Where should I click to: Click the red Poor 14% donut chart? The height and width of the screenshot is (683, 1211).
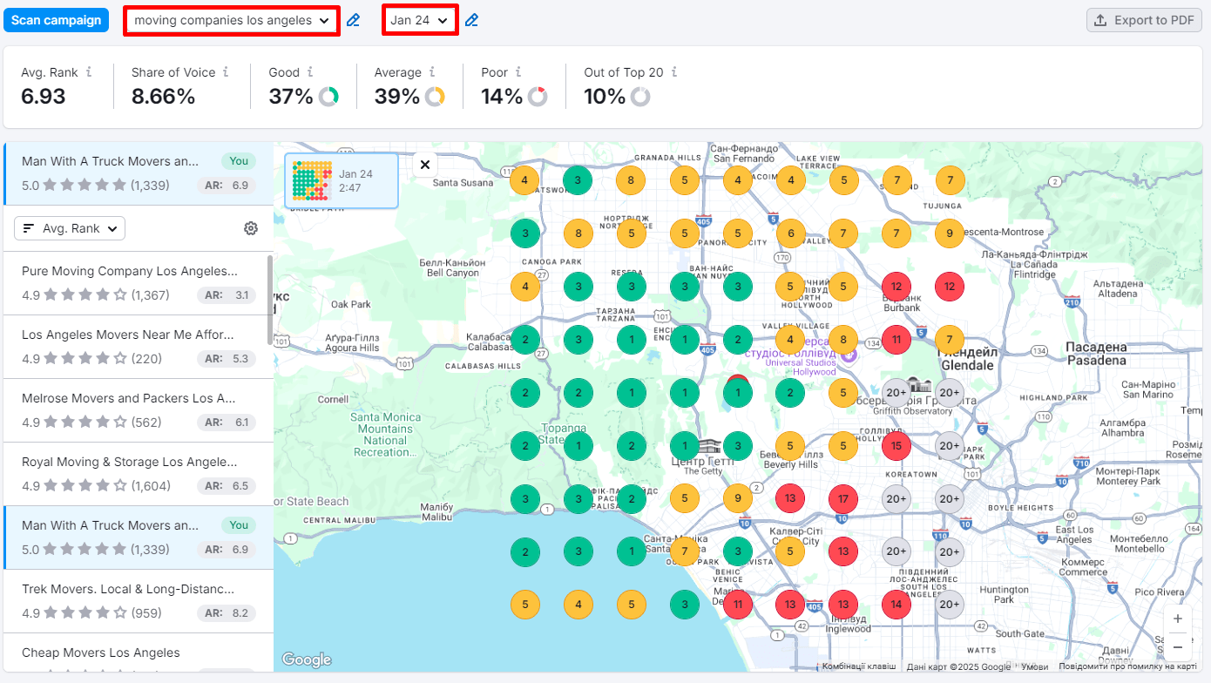[x=538, y=97]
